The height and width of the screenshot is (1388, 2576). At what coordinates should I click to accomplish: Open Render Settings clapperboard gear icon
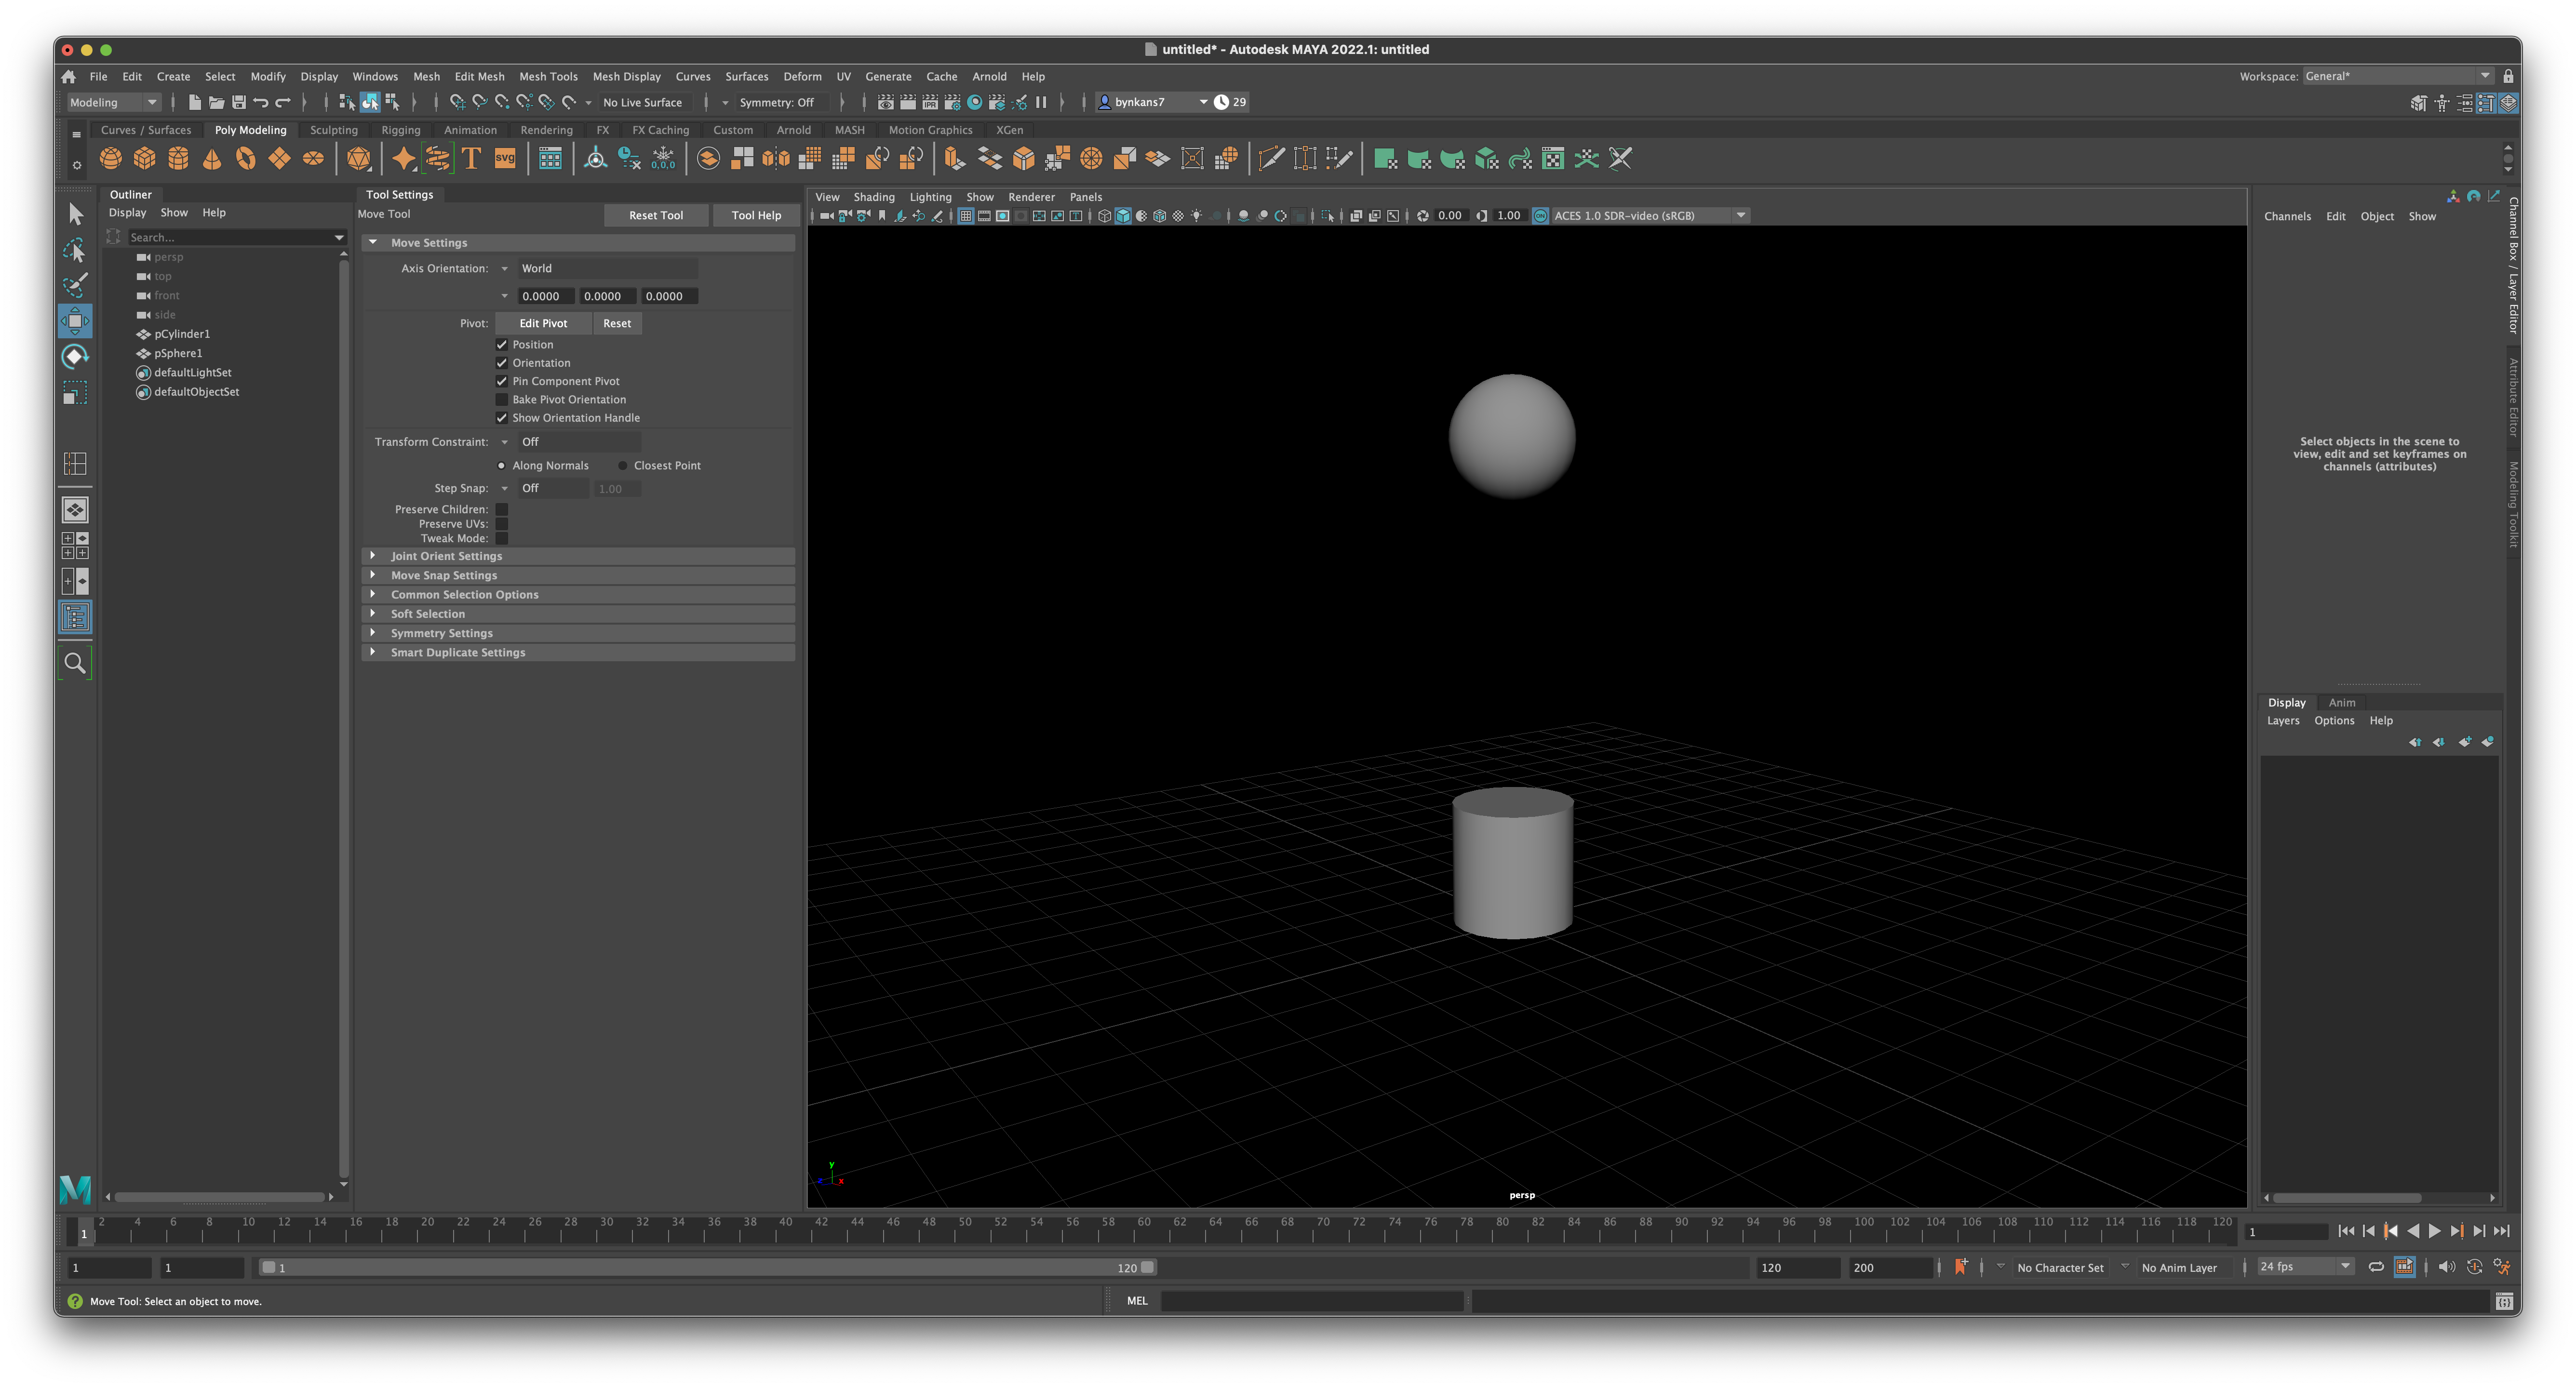952,102
